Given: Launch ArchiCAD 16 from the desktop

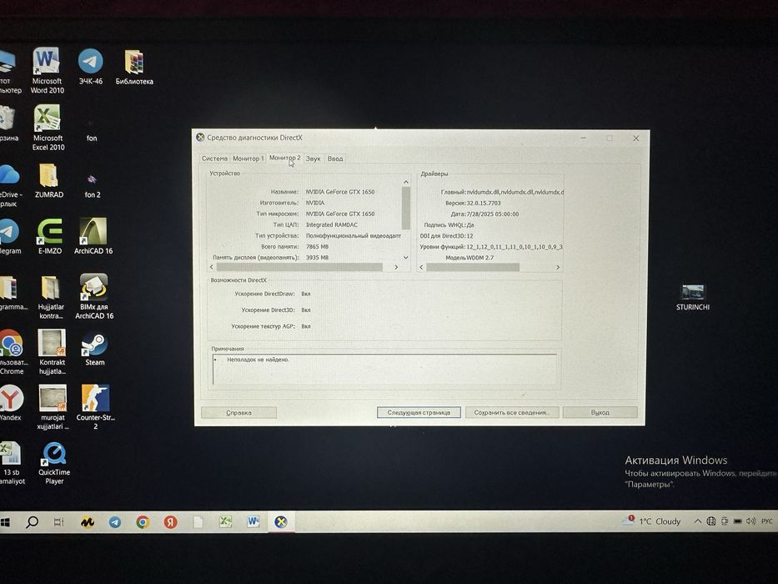Looking at the screenshot, I should click(x=93, y=236).
